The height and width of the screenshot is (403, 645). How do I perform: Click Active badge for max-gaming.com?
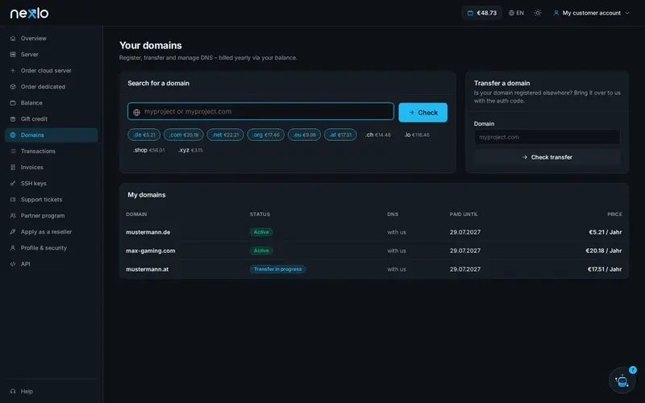[261, 251]
